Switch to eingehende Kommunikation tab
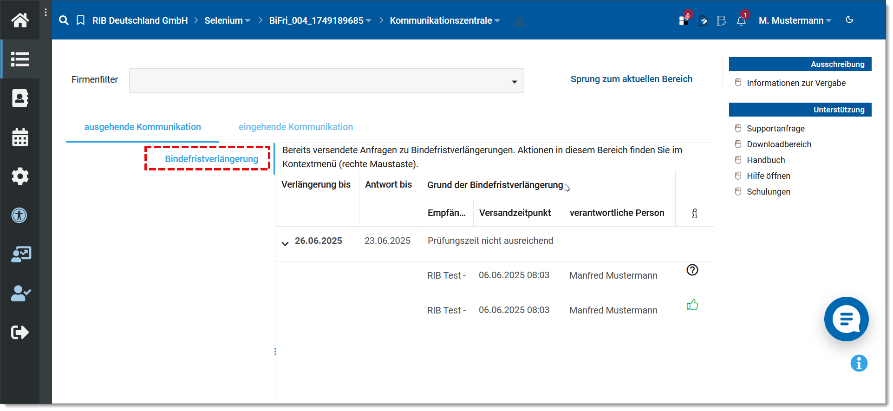Image resolution: width=893 pixels, height=411 pixels. tap(295, 127)
